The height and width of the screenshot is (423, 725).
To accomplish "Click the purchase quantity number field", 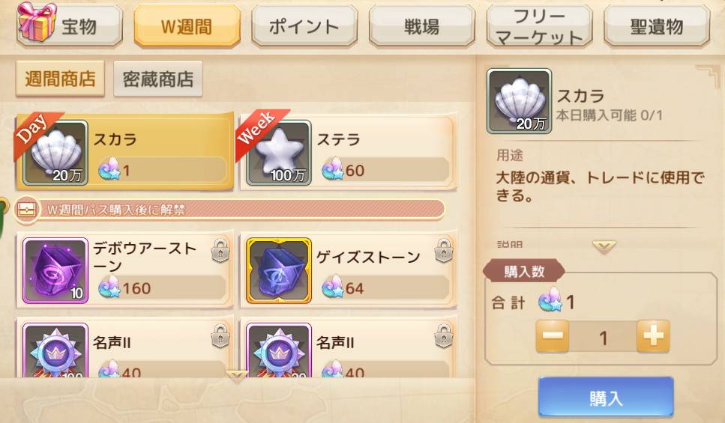I will (x=603, y=337).
